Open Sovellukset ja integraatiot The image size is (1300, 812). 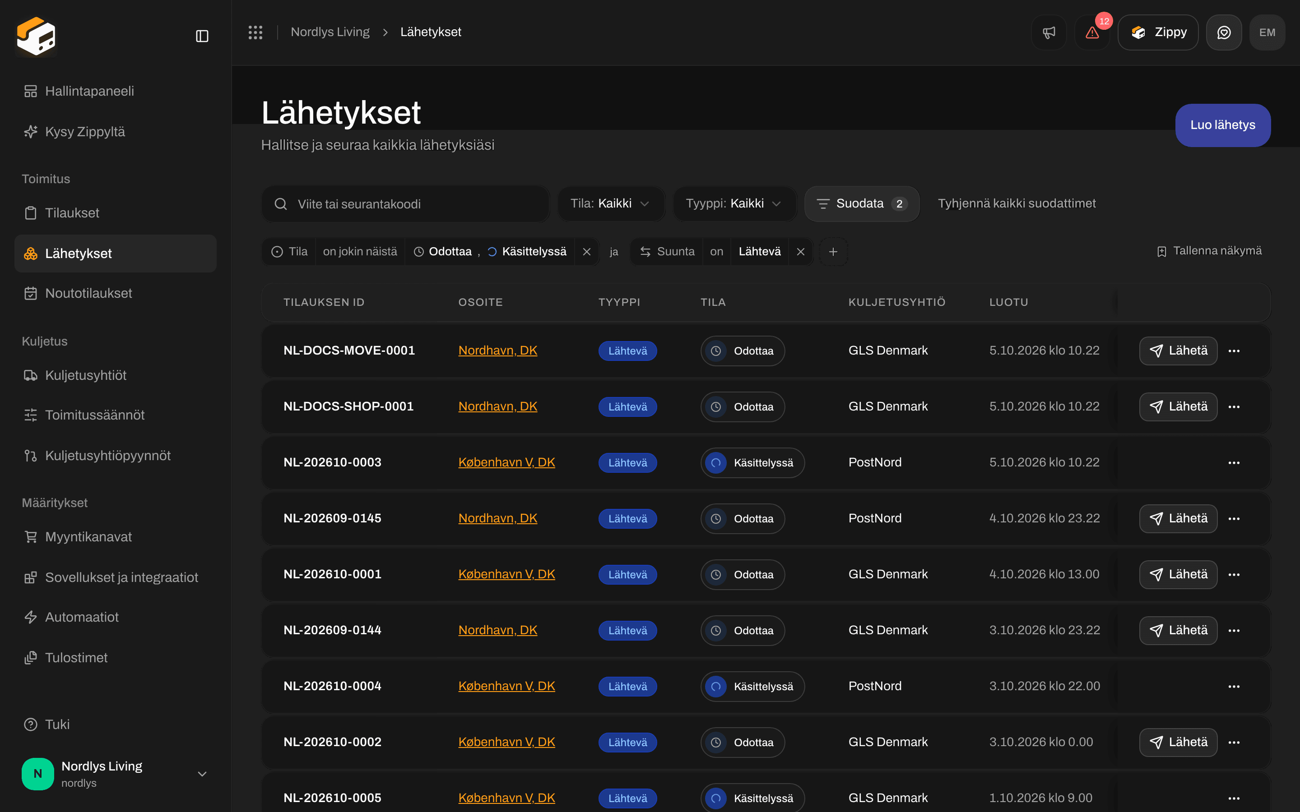tap(116, 577)
